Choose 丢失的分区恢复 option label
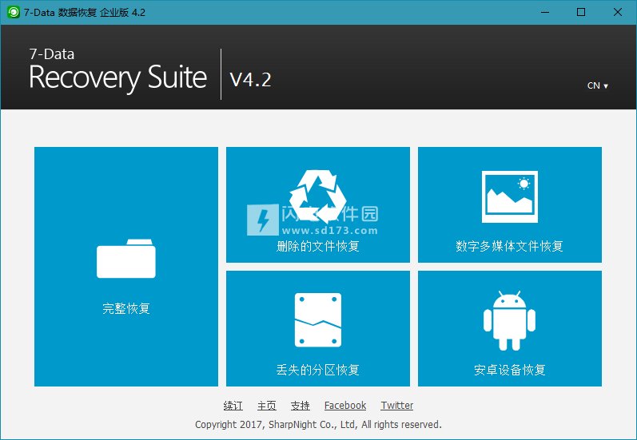The image size is (637, 440). (x=317, y=370)
